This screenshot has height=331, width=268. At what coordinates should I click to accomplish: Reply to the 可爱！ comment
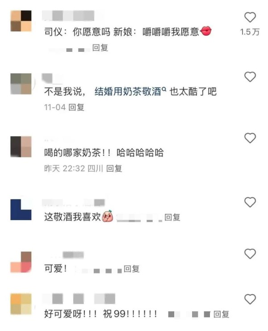[131, 269]
